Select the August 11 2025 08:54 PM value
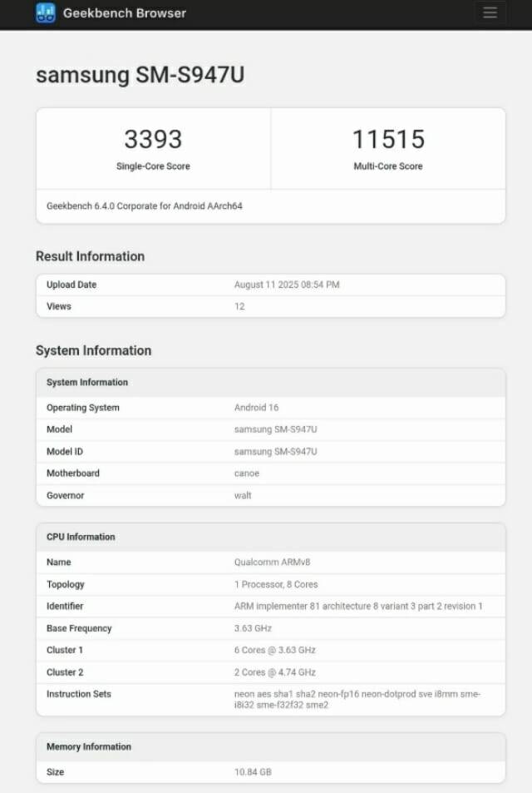This screenshot has height=793, width=532. [x=287, y=285]
